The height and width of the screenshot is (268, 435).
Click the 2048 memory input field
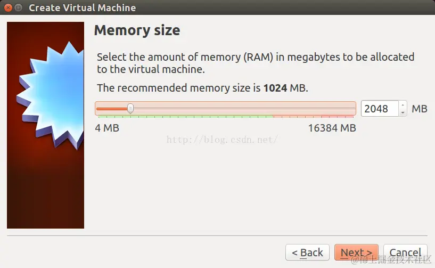379,109
